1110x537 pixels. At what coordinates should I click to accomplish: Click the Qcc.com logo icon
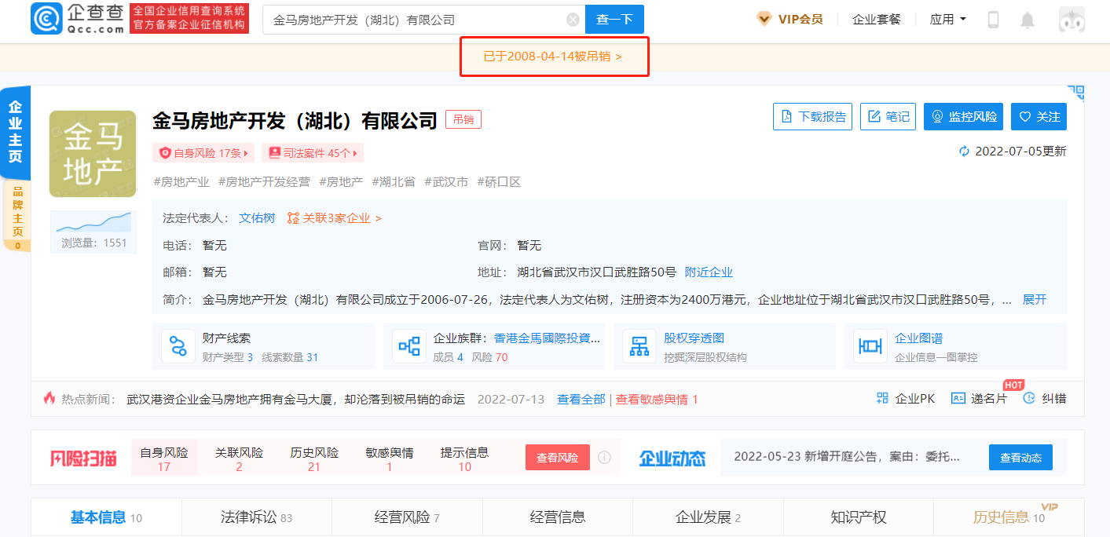tap(46, 19)
